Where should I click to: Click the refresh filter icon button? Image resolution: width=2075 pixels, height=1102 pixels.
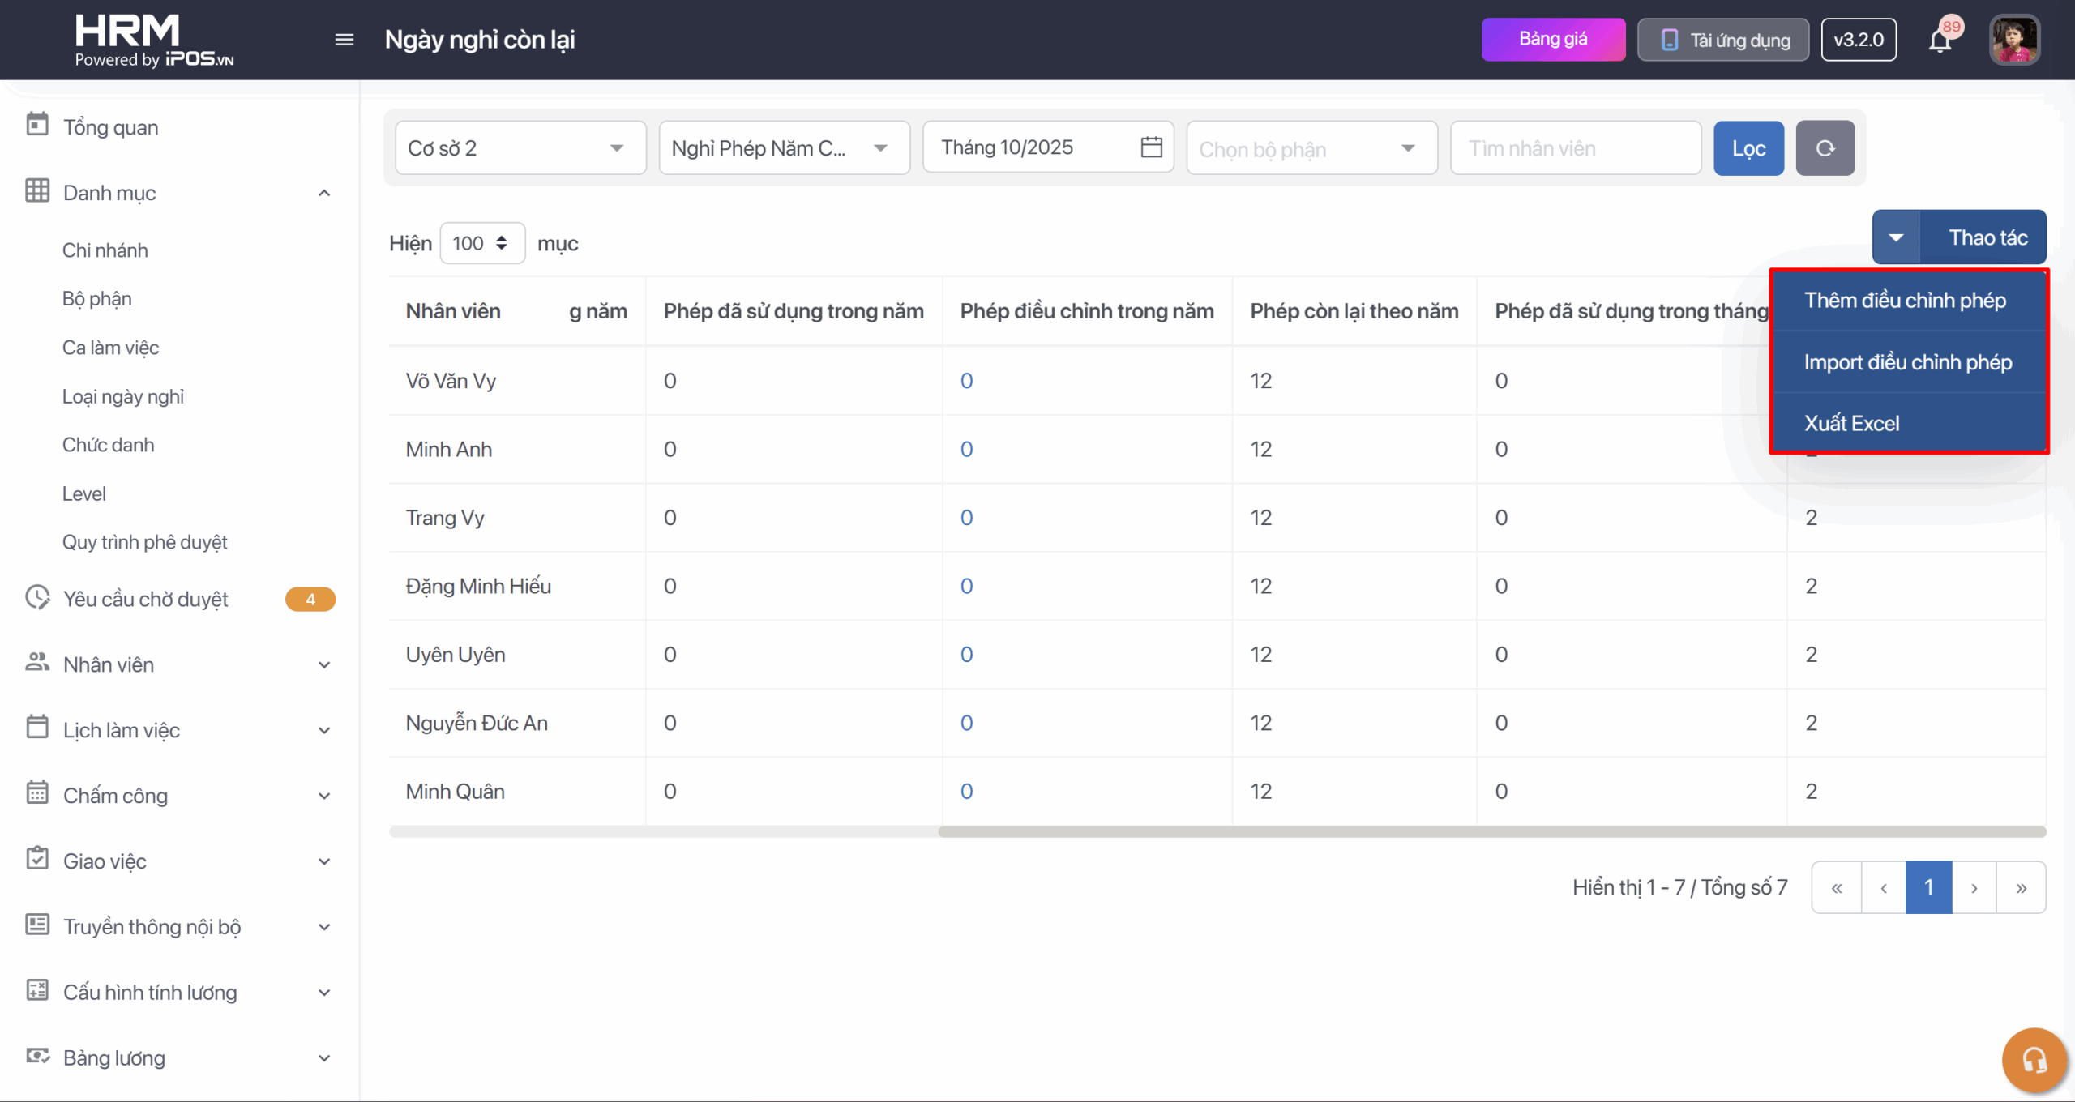click(1825, 148)
